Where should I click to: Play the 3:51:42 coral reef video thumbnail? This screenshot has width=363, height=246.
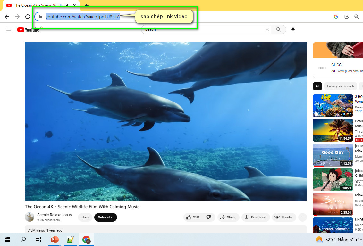[x=333, y=105]
